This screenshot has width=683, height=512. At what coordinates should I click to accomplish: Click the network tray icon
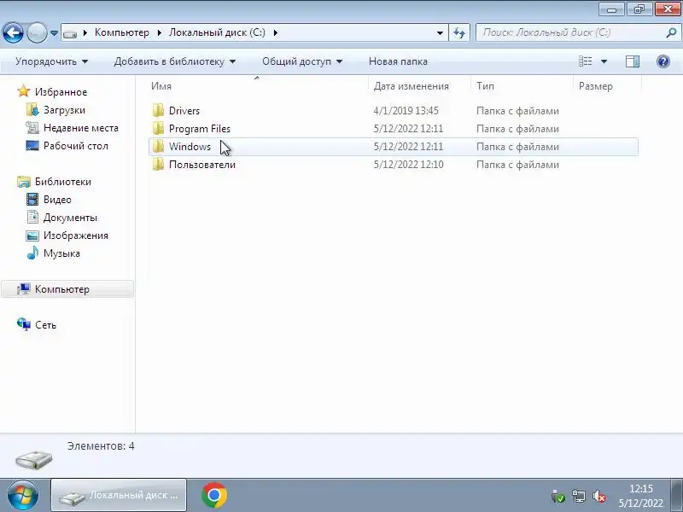click(x=579, y=496)
